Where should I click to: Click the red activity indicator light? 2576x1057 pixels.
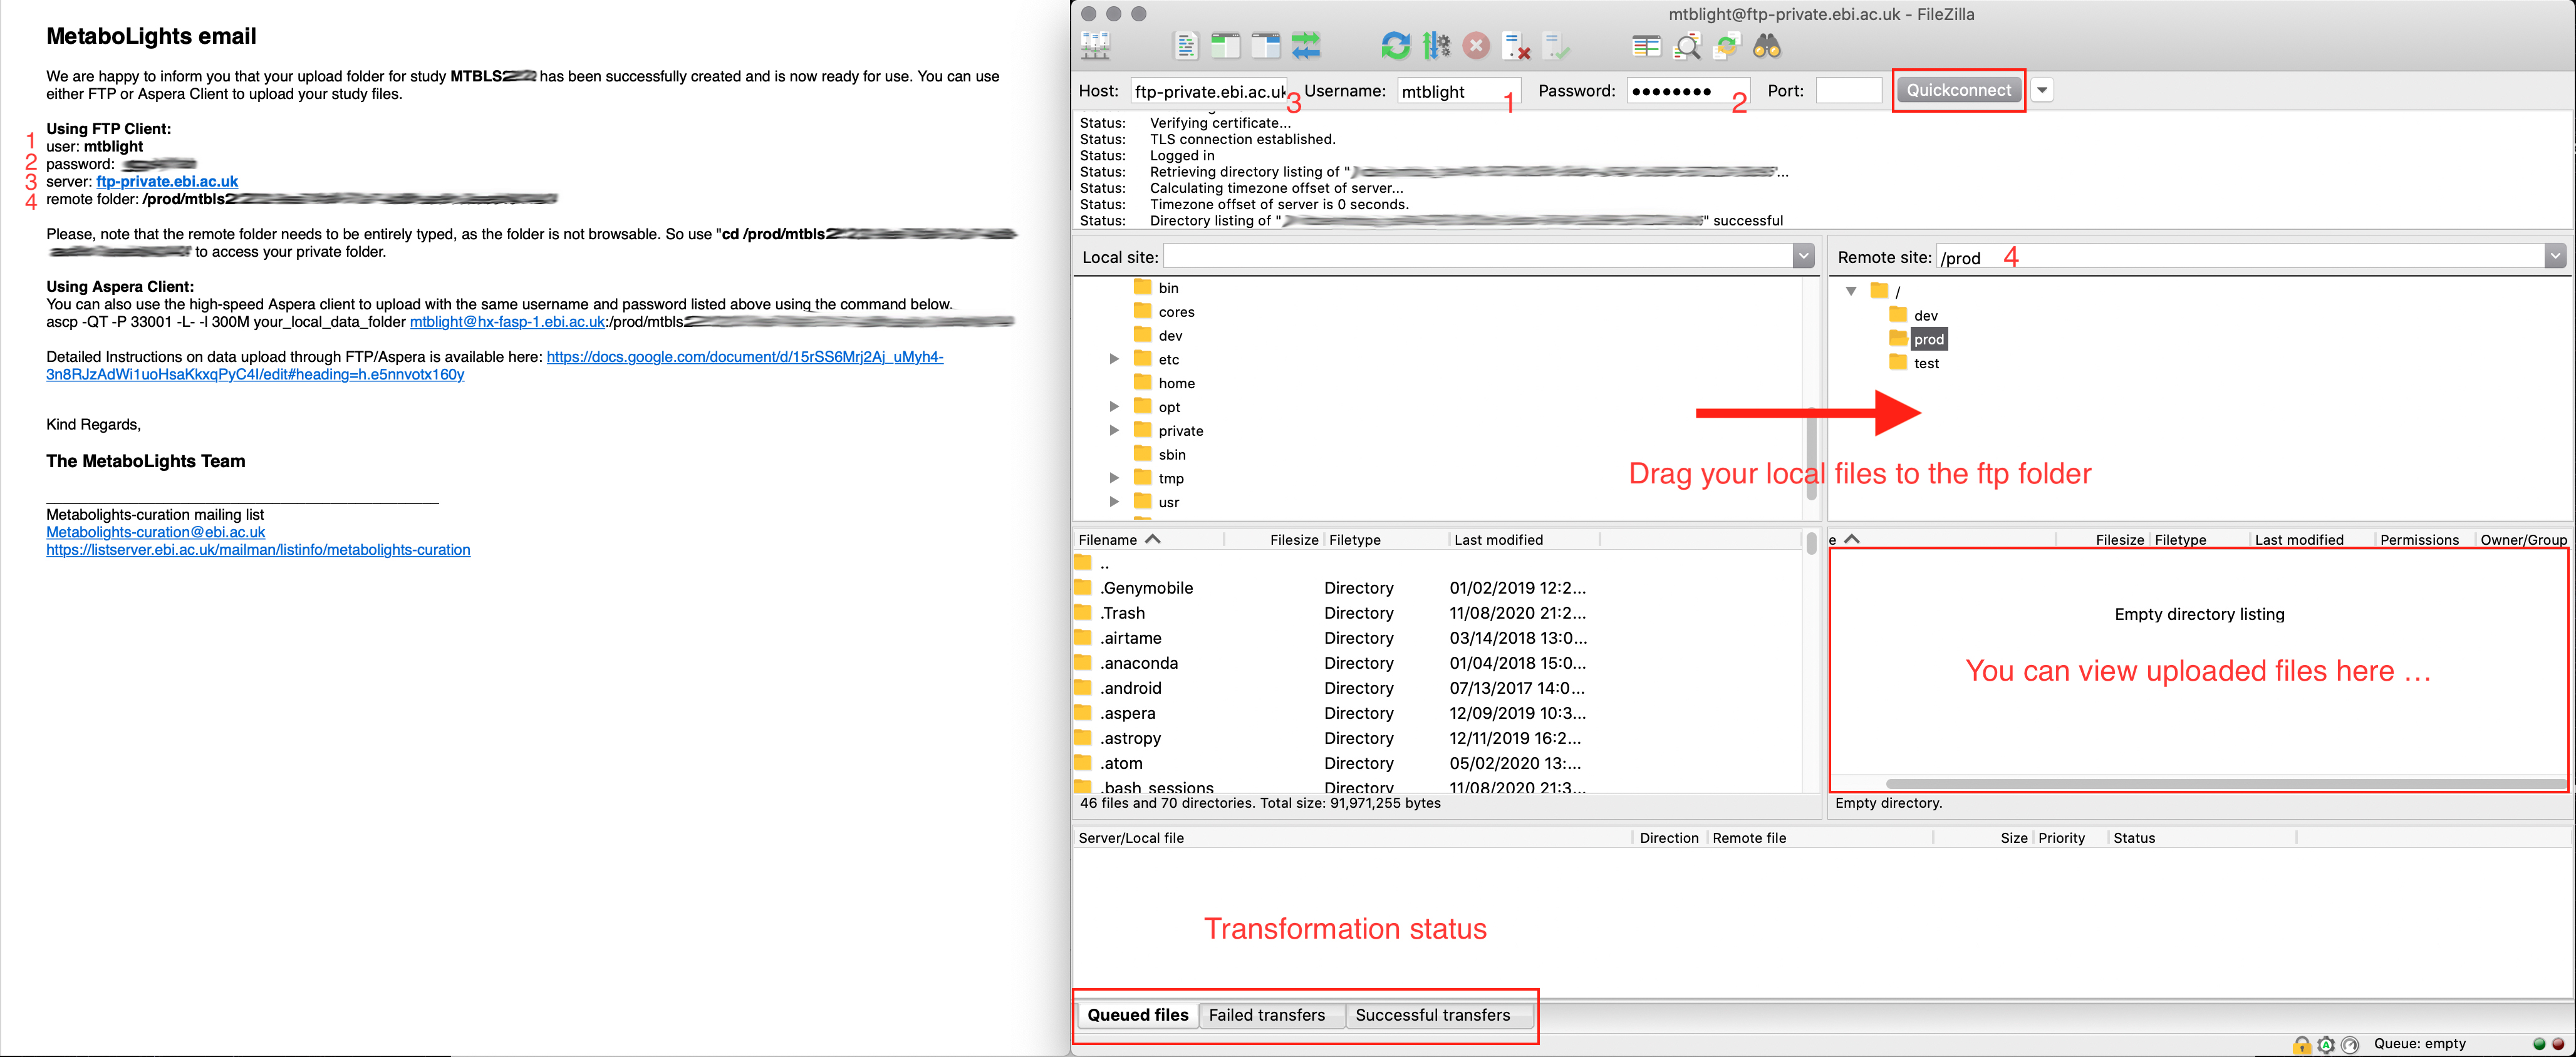pyautogui.click(x=2558, y=1044)
